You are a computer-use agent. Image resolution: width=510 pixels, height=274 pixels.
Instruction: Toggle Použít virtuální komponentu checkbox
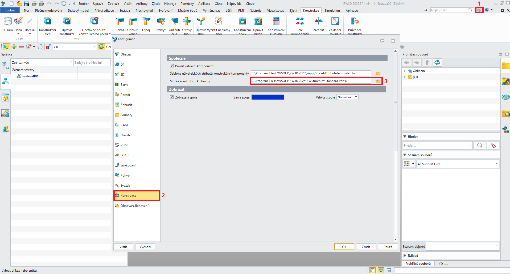pos(172,66)
